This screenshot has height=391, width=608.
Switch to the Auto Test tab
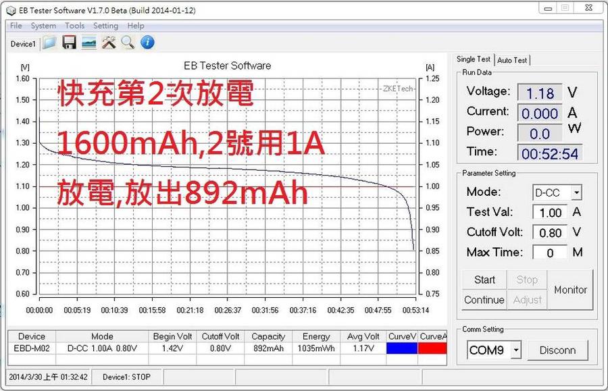coord(512,60)
